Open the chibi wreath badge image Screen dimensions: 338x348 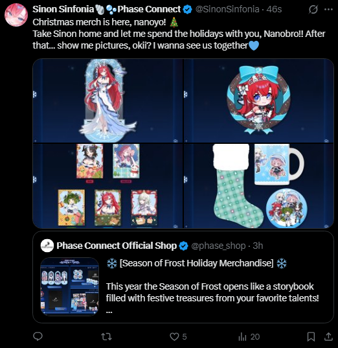258,100
